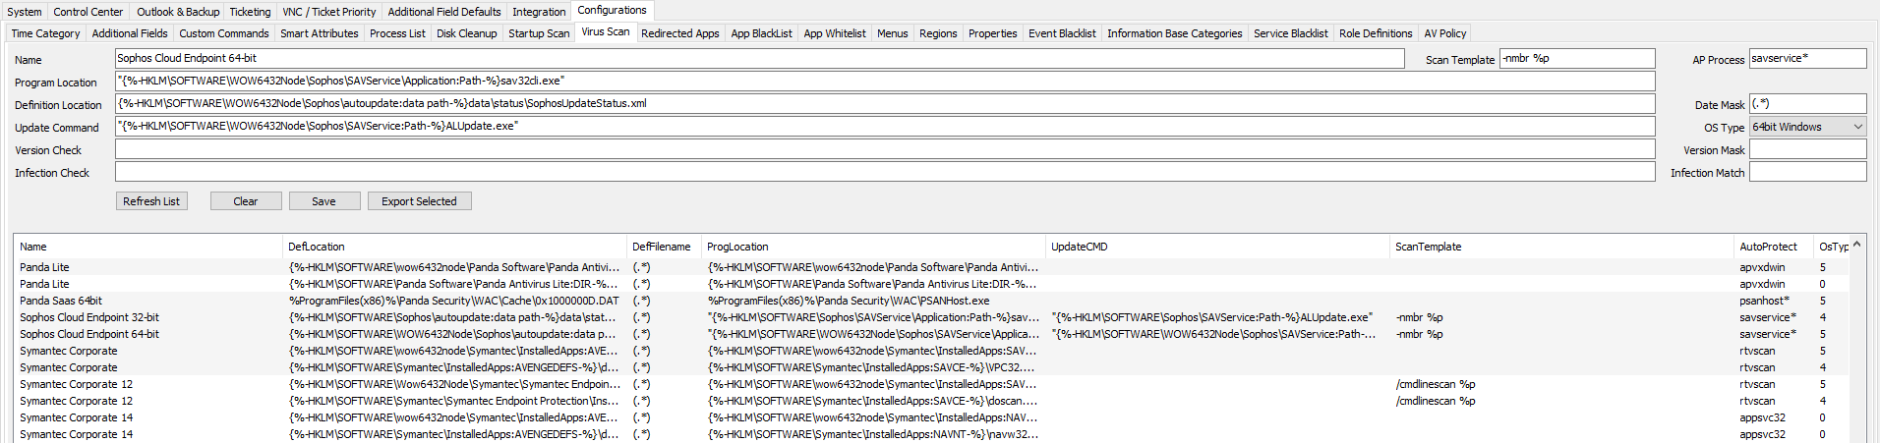Switch to Smart Attributes sub-tab
Image resolution: width=1880 pixels, height=443 pixels.
320,33
